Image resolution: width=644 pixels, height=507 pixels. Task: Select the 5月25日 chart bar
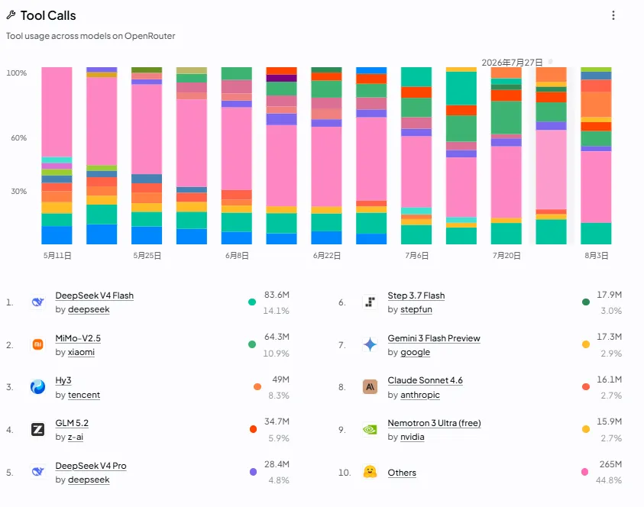click(147, 156)
